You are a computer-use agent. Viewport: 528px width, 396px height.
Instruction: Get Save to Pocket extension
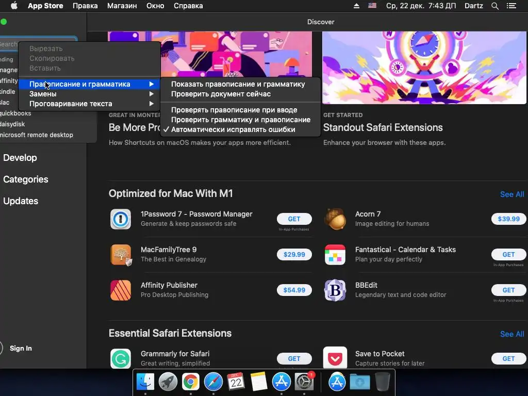click(x=508, y=359)
